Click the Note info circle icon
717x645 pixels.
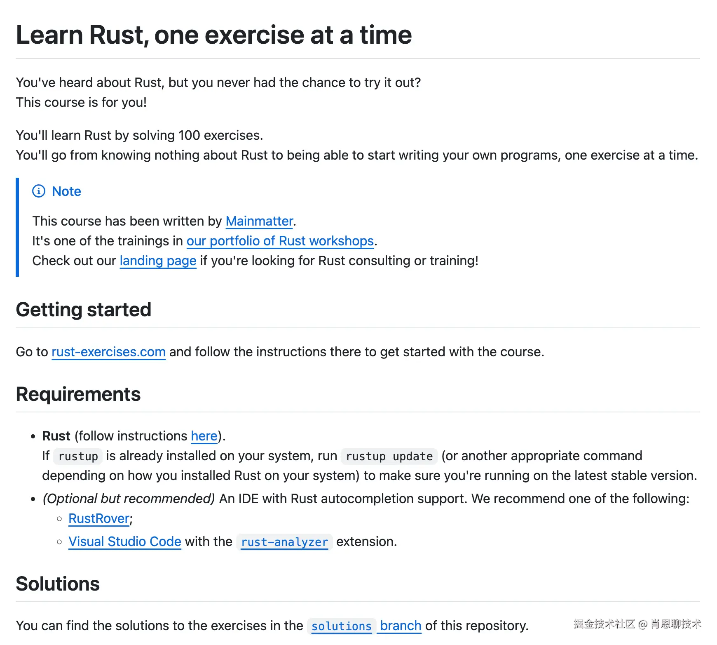[x=39, y=191]
